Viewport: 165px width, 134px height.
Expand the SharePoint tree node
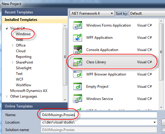tap(13, 62)
